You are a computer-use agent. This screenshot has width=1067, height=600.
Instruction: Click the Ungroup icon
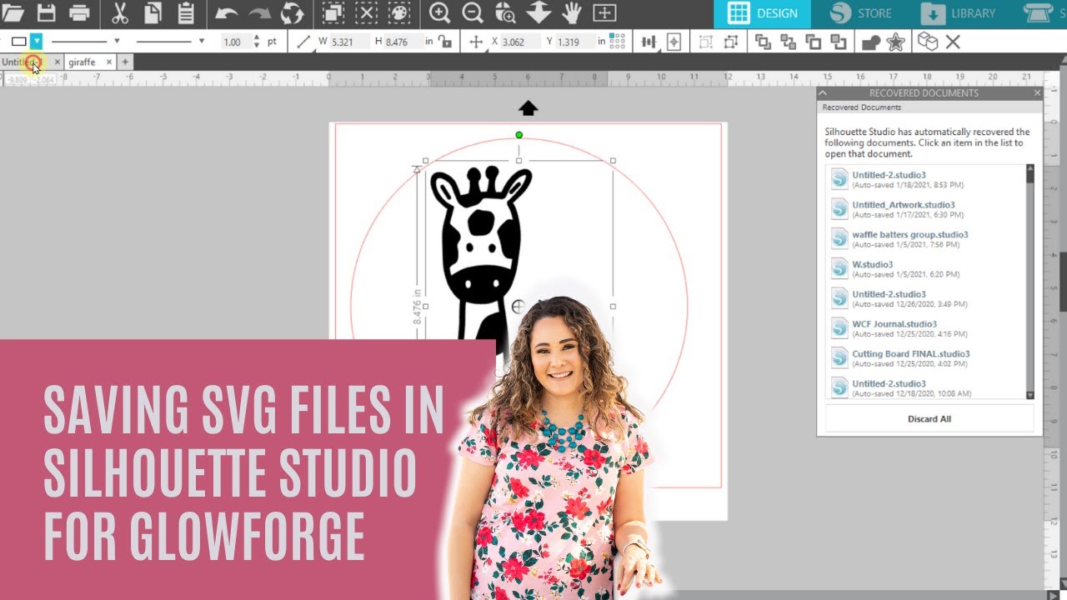tap(731, 42)
